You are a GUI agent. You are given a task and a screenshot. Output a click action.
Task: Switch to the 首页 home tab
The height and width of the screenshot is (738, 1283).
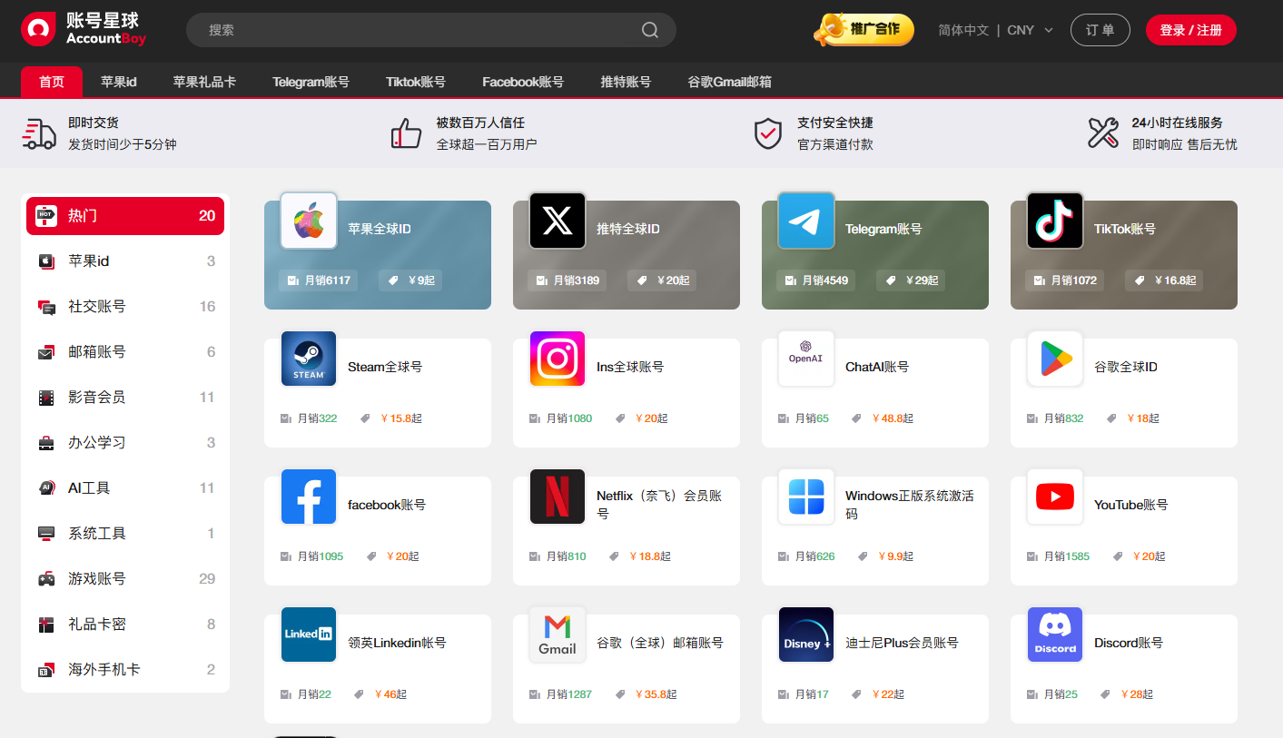click(52, 82)
